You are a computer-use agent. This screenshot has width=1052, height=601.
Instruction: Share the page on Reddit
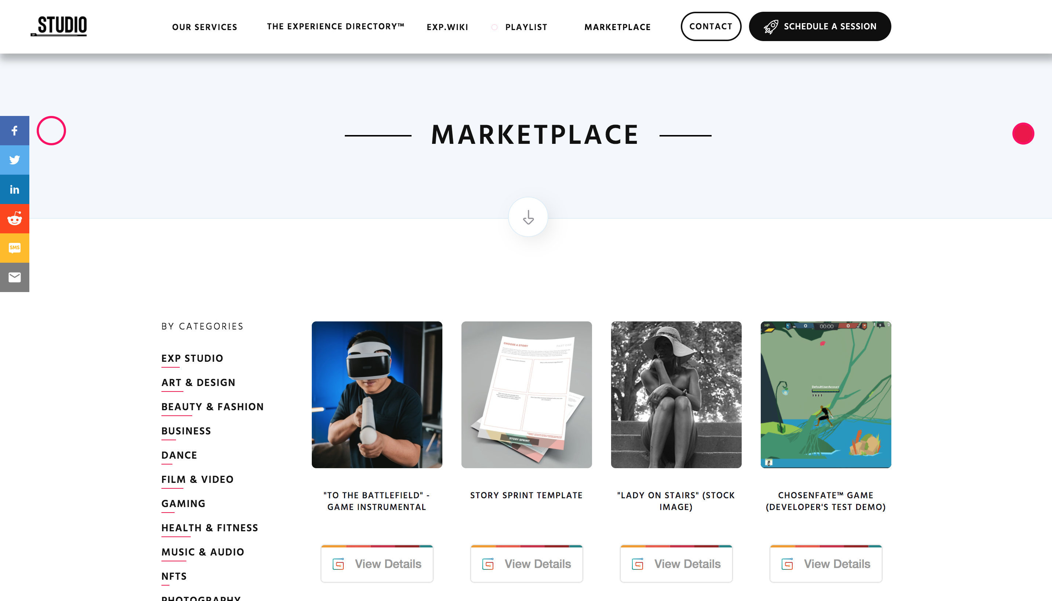click(x=14, y=218)
